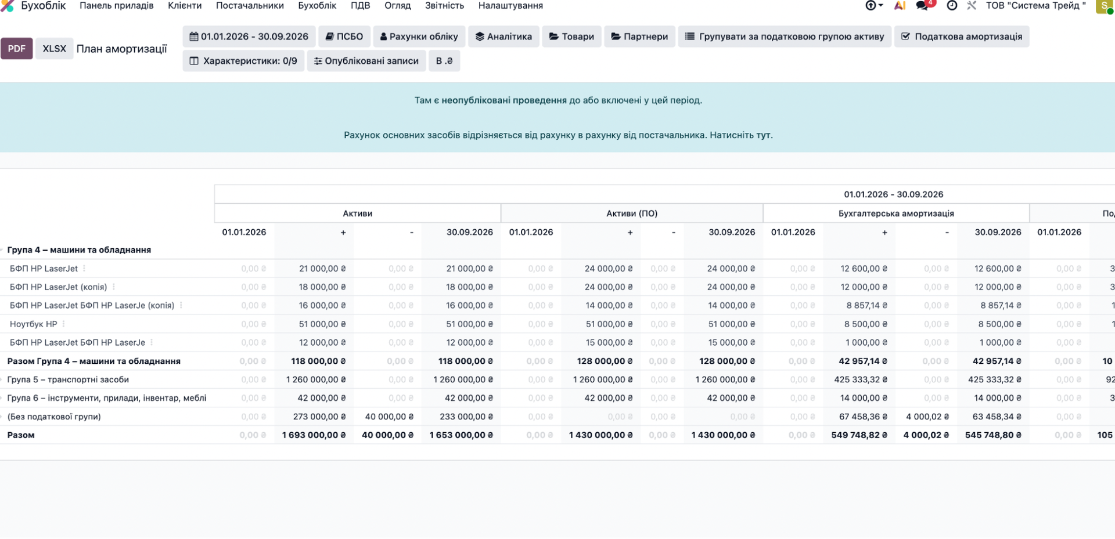Open the 01.01.2026 - 30.09.2026 date picker
Image resolution: width=1115 pixels, height=539 pixels.
(249, 37)
